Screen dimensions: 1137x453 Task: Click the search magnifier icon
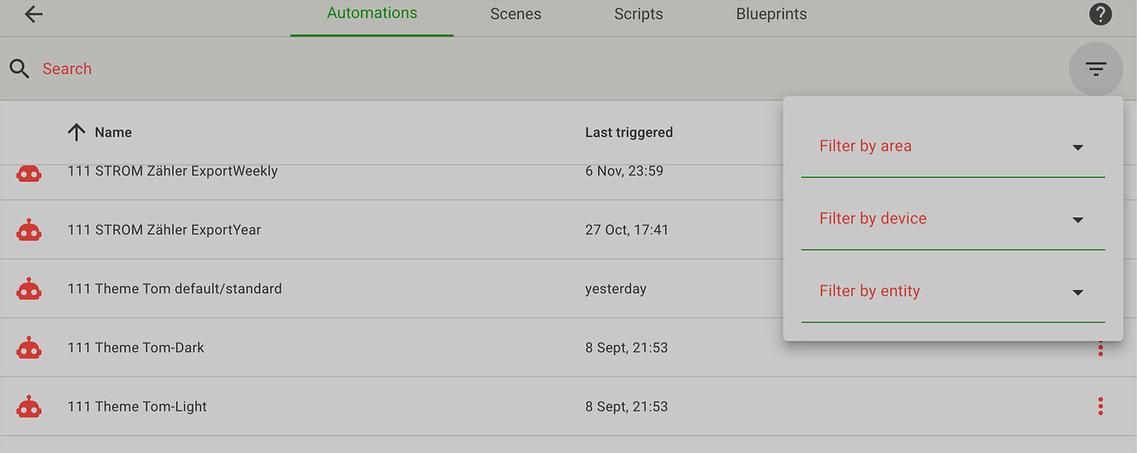point(20,69)
